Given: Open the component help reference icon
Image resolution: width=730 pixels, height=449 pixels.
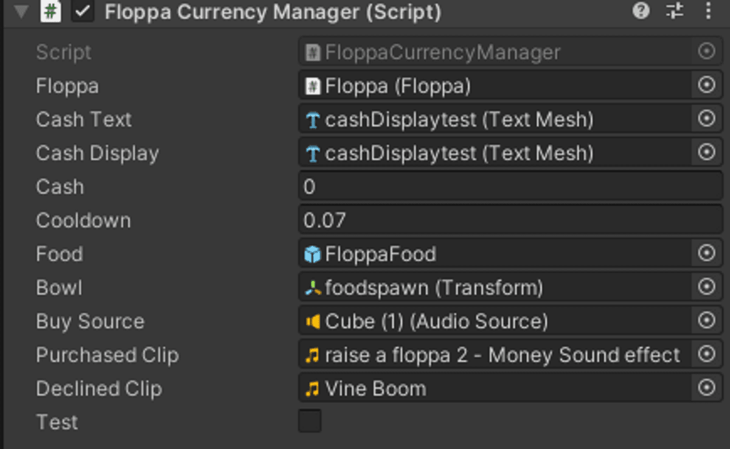Looking at the screenshot, I should (x=641, y=11).
